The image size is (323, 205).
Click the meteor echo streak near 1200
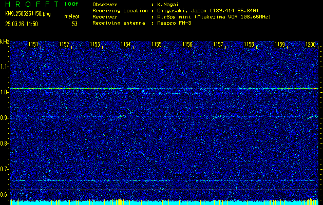[314, 116]
